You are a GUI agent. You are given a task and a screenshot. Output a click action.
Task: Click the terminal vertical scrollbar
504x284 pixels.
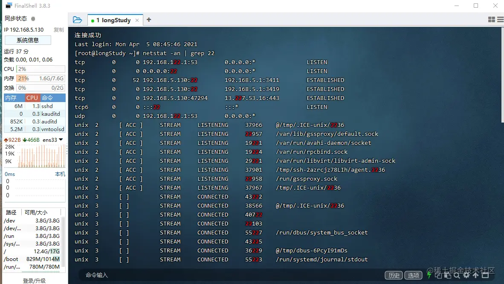(x=502, y=76)
